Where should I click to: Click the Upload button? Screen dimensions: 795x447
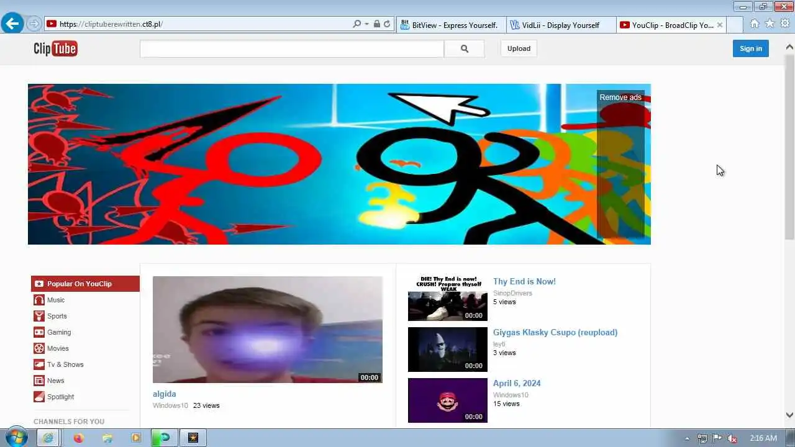pos(519,48)
